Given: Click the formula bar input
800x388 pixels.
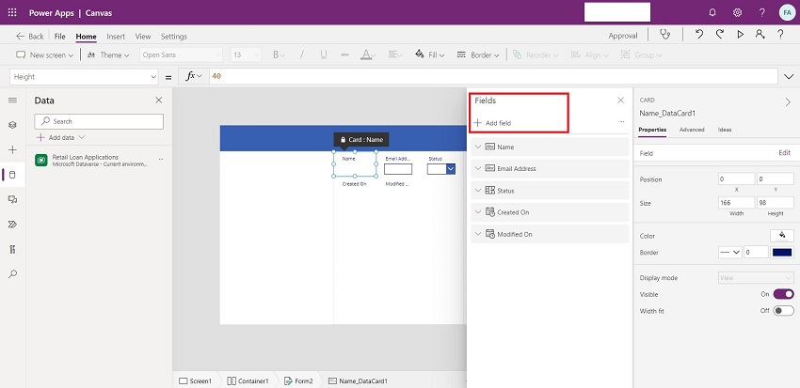Looking at the screenshot, I should click(493, 76).
